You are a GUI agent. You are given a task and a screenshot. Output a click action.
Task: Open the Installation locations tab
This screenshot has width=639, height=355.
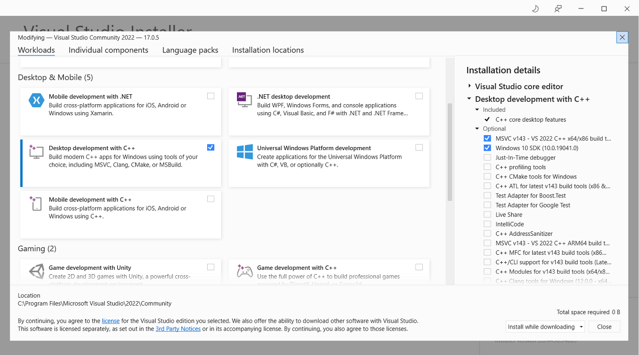pyautogui.click(x=268, y=50)
